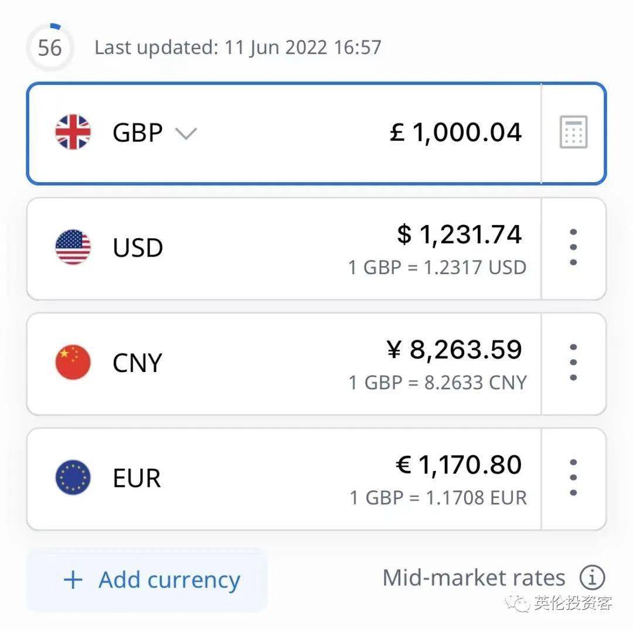Select the ¥ 8,263.59 CNY amount
Screen dimensions: 633x631
[x=454, y=350]
